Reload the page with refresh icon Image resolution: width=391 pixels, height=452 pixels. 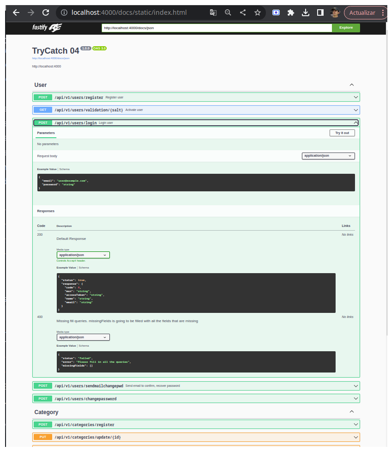[45, 12]
